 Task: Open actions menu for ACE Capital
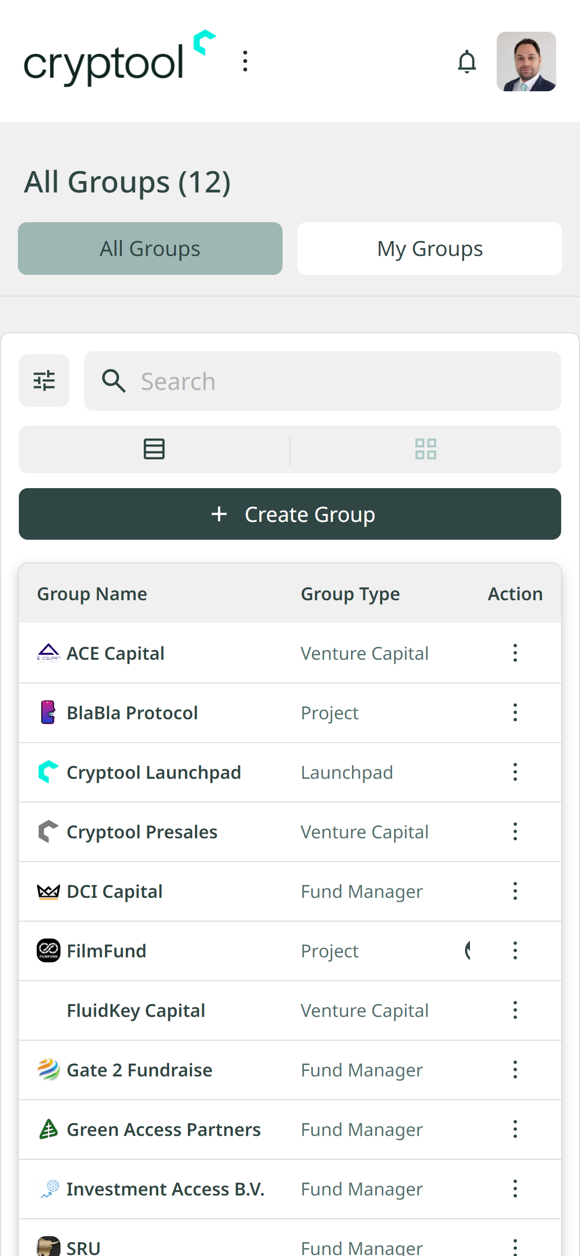click(x=515, y=653)
